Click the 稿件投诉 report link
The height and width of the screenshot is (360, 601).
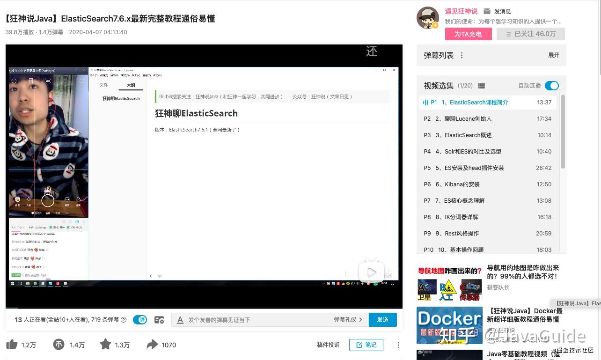(x=328, y=345)
